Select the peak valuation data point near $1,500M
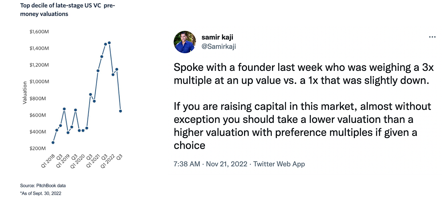Image resolution: width=442 pixels, height=201 pixels. (x=109, y=43)
